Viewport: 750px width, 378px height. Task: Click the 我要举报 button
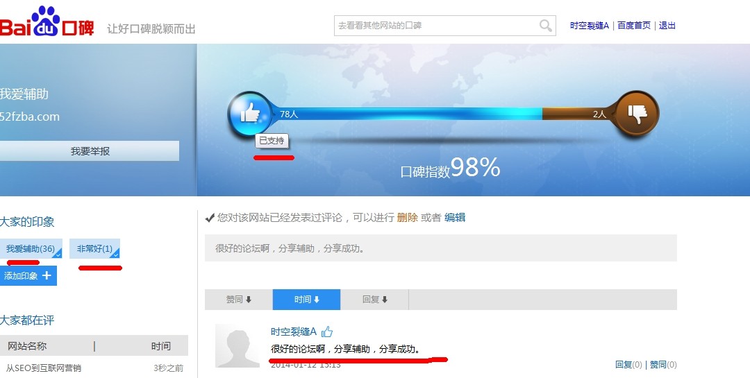coord(90,151)
